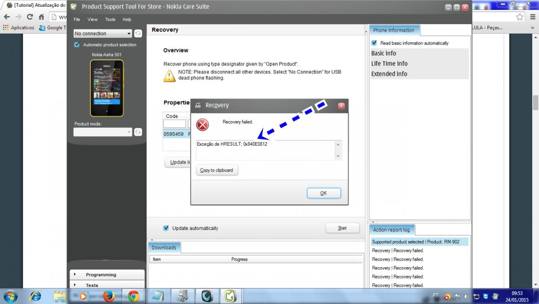The image size is (539, 304).
Task: Open the File menu
Action: (77, 20)
